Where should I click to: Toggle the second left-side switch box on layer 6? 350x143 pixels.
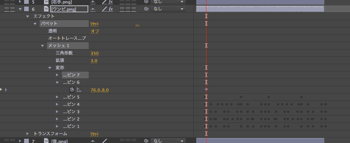[x=12, y=9]
